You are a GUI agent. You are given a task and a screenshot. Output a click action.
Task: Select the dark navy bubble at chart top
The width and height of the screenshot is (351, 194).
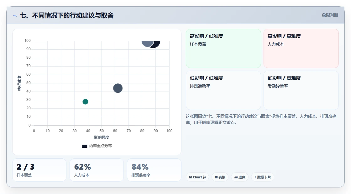tap(156, 44)
